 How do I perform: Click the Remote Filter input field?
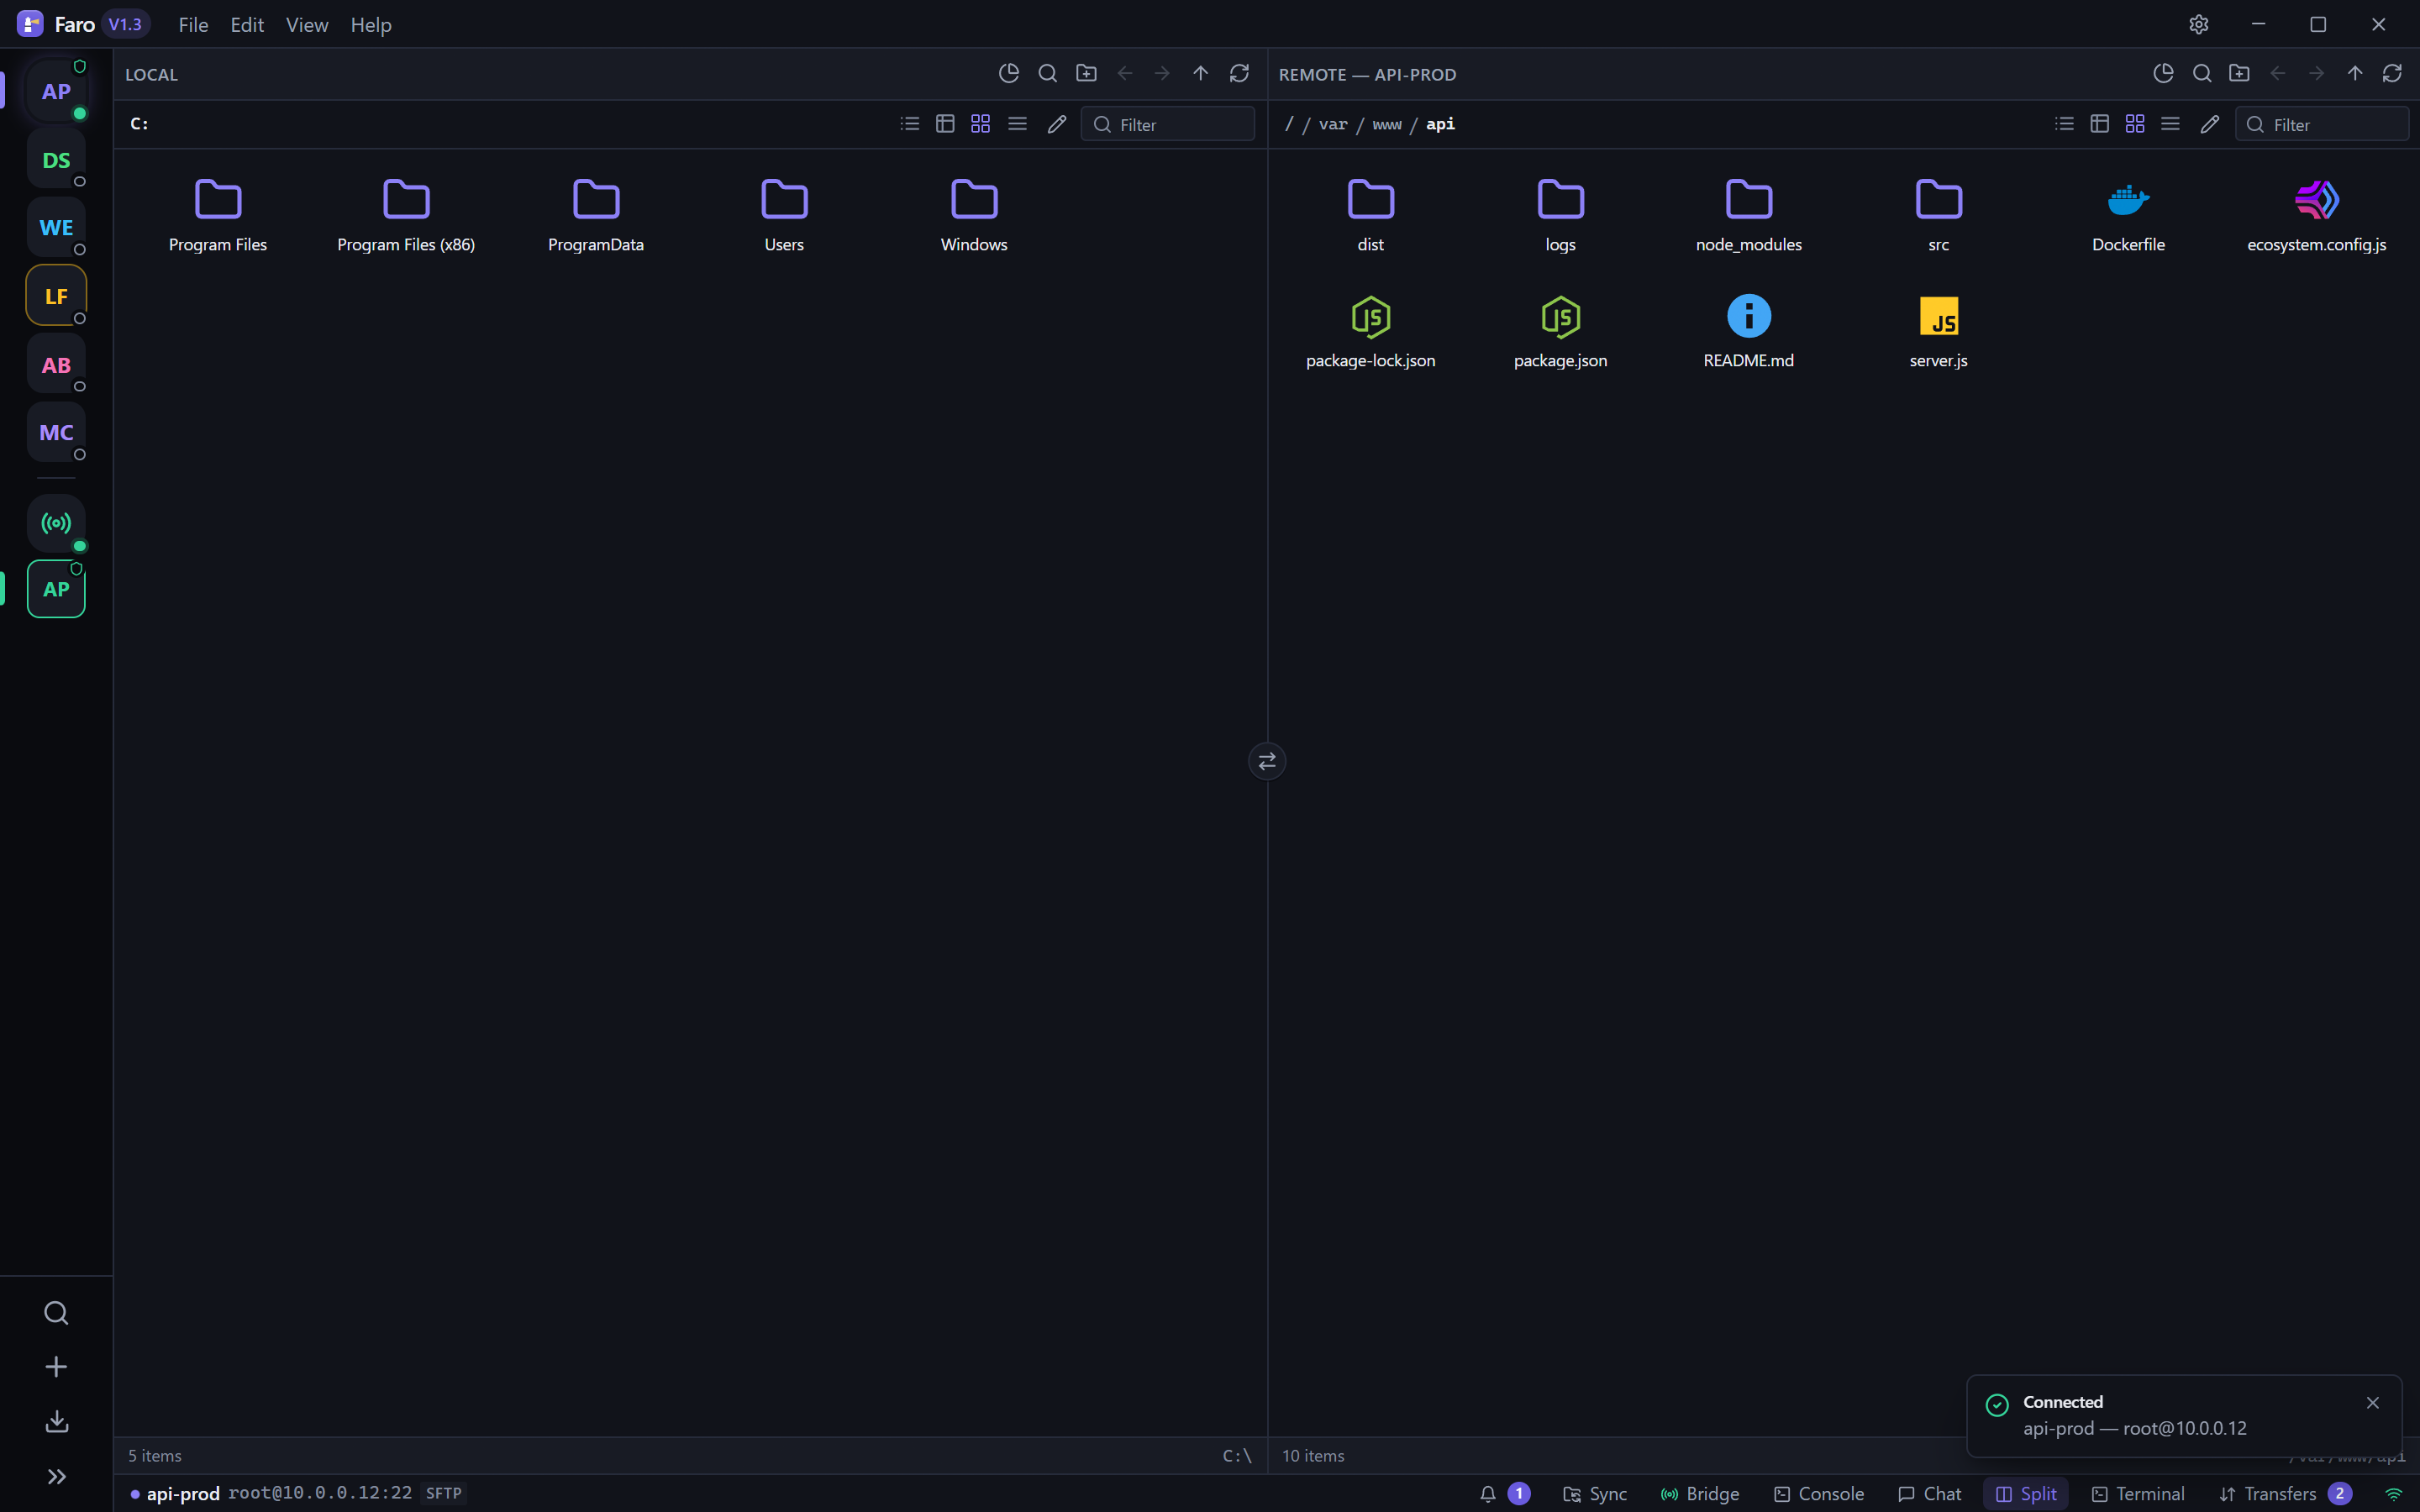coord(2321,124)
